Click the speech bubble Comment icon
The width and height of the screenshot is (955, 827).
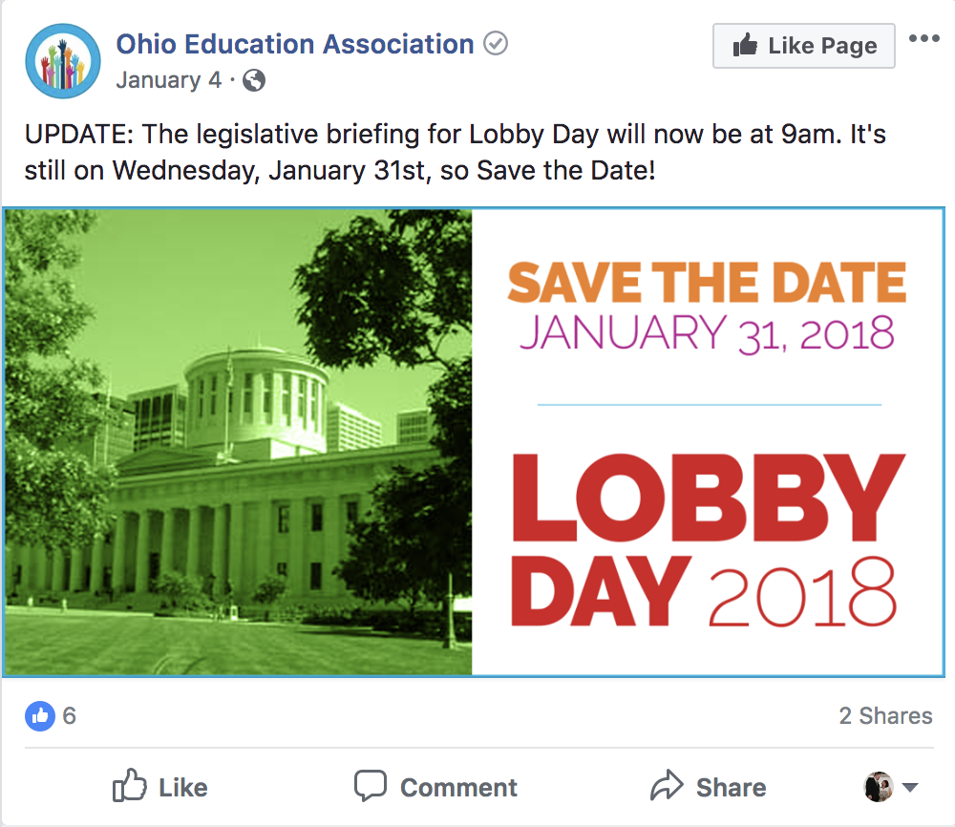point(371,786)
